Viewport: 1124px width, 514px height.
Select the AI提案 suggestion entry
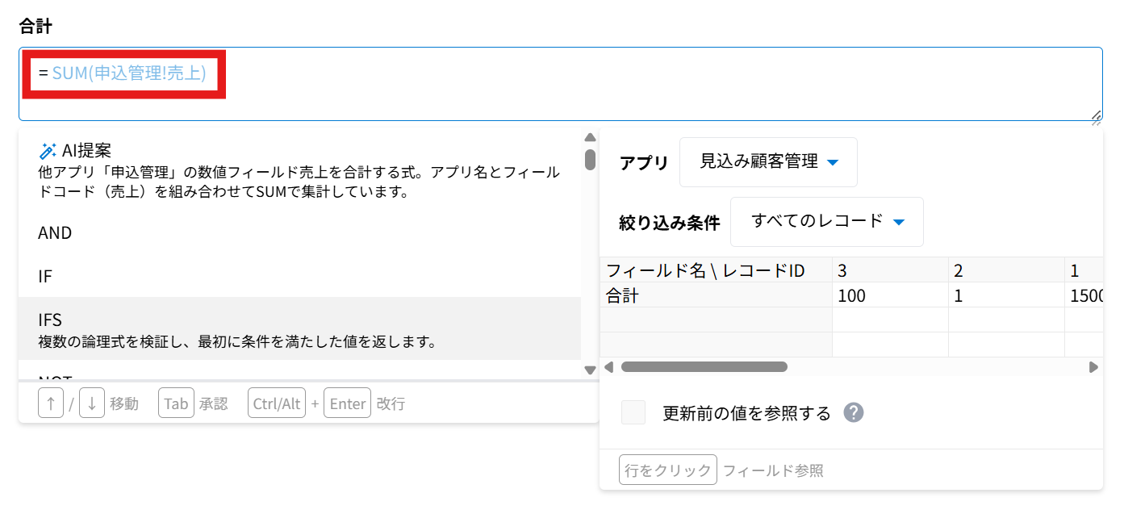coord(299,170)
